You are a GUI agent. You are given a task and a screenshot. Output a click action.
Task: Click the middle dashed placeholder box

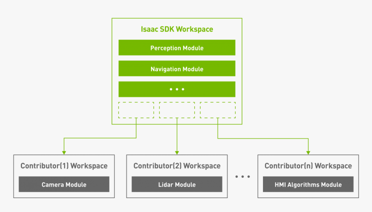177,110
